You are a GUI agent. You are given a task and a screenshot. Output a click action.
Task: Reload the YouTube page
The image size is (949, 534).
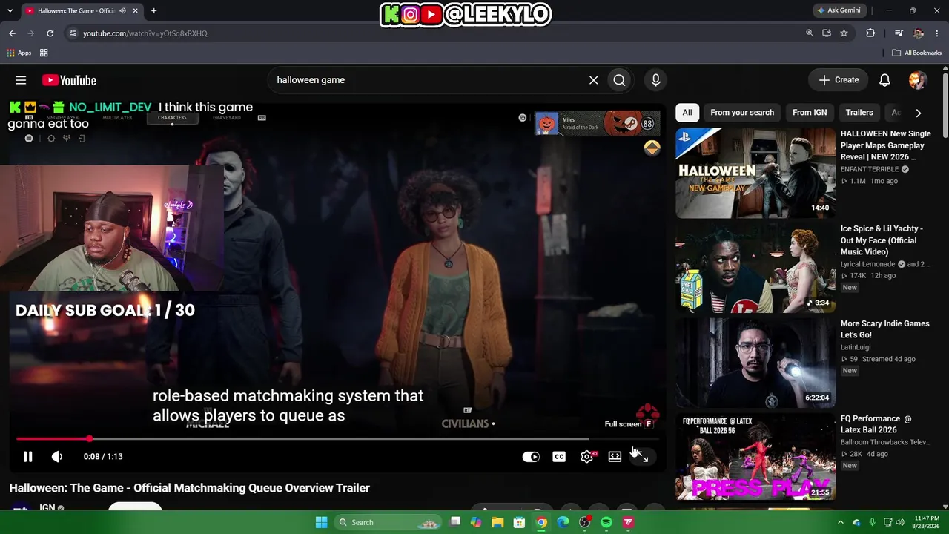[x=50, y=33]
